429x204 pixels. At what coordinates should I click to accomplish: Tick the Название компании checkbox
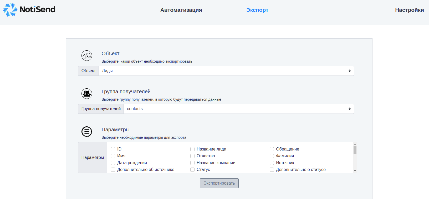pos(192,163)
